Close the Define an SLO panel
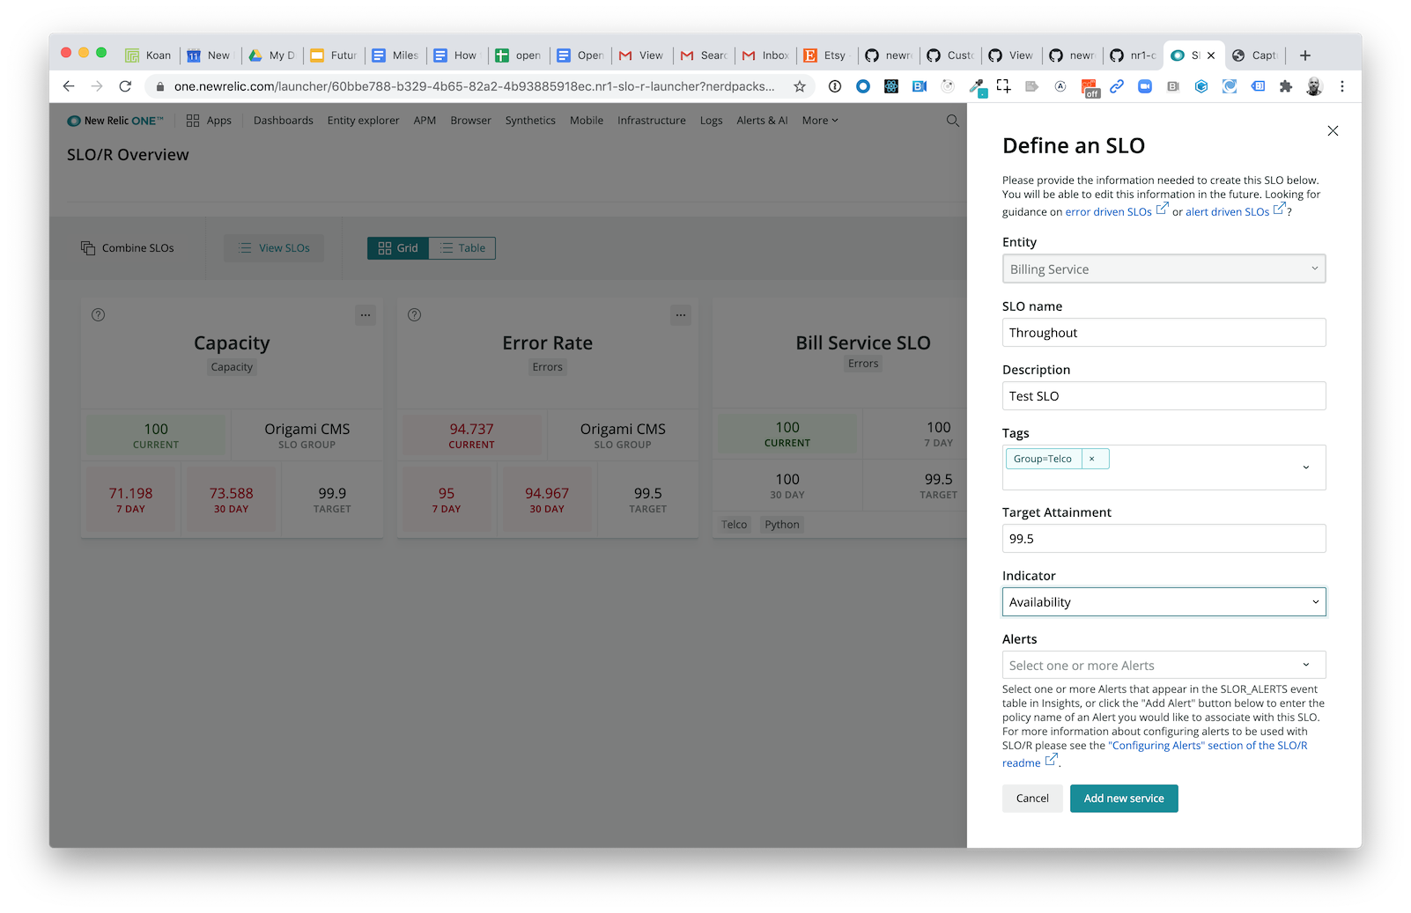Screen dimensions: 1411x913 (1333, 131)
